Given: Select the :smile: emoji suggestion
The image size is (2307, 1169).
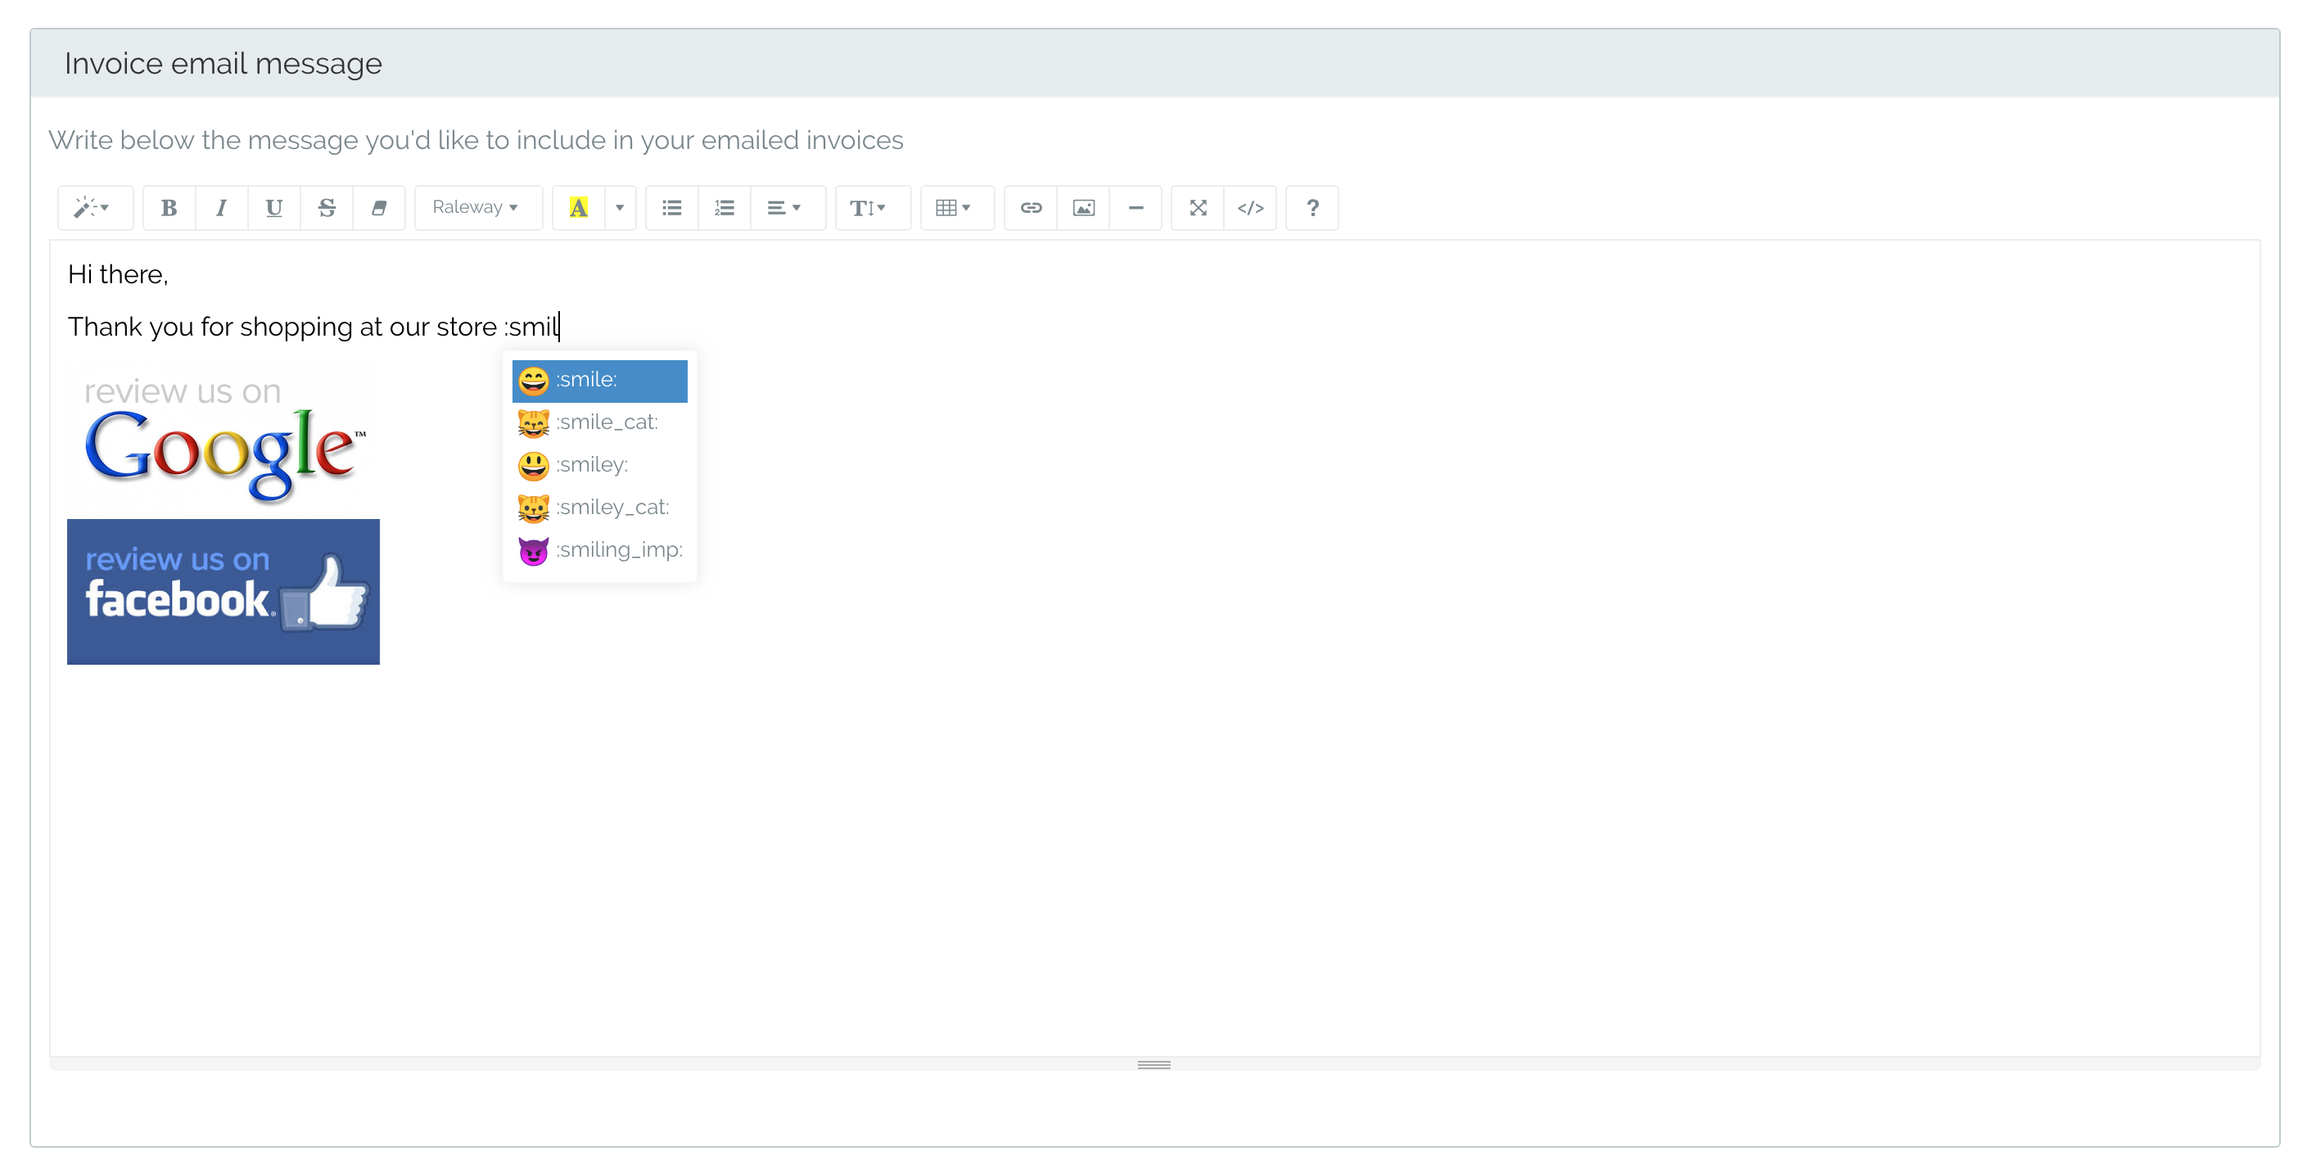Looking at the screenshot, I should tap(599, 380).
